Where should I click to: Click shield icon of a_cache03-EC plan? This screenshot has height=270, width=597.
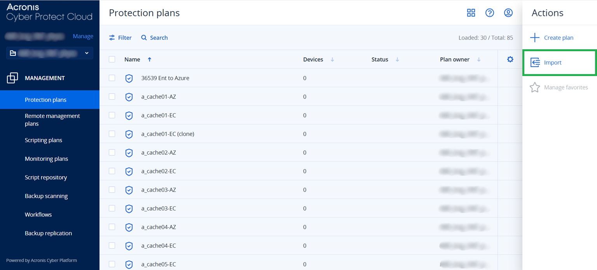(x=129, y=209)
